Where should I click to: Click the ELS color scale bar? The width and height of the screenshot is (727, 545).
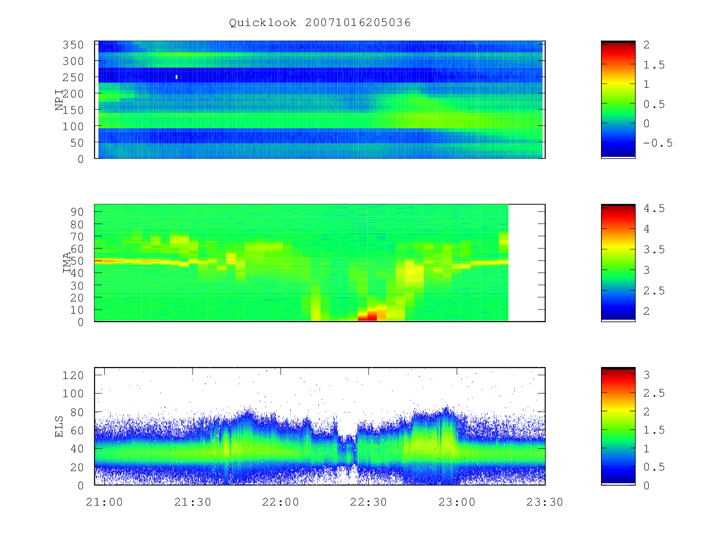click(618, 426)
